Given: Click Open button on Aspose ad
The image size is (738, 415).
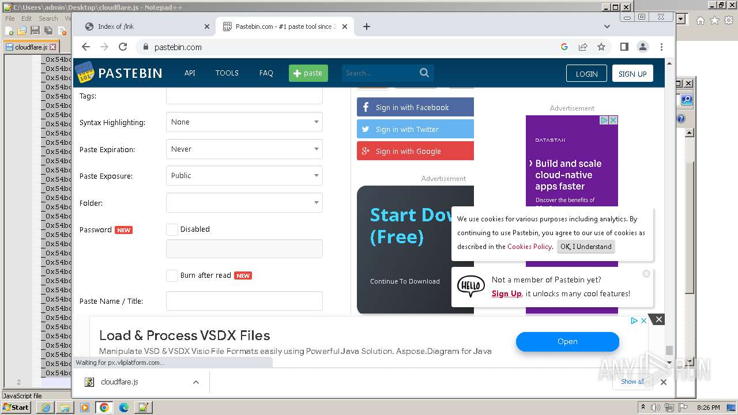Looking at the screenshot, I should click(x=567, y=341).
